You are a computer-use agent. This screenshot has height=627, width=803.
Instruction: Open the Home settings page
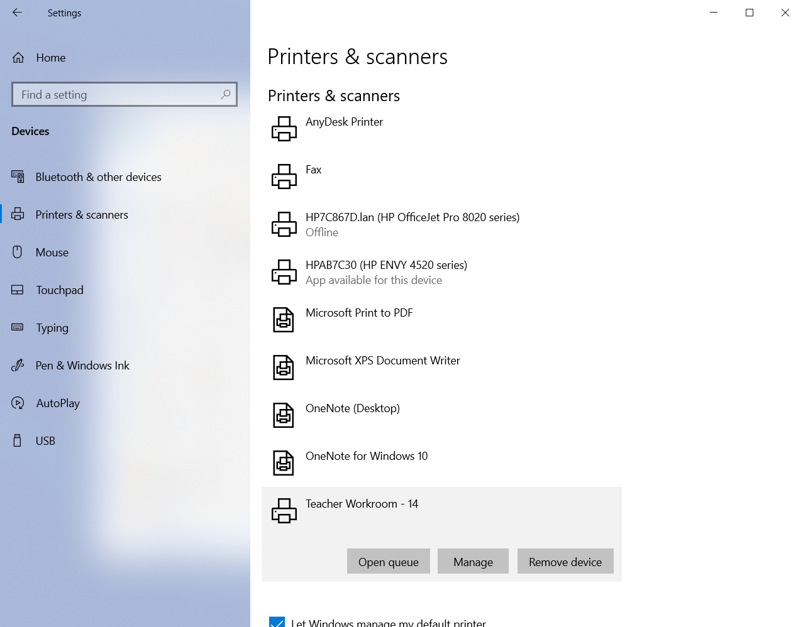(x=51, y=58)
